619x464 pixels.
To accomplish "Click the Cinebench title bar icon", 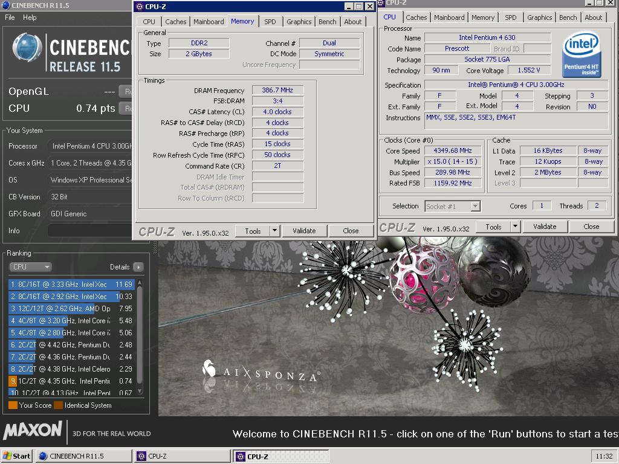I will tap(6, 5).
